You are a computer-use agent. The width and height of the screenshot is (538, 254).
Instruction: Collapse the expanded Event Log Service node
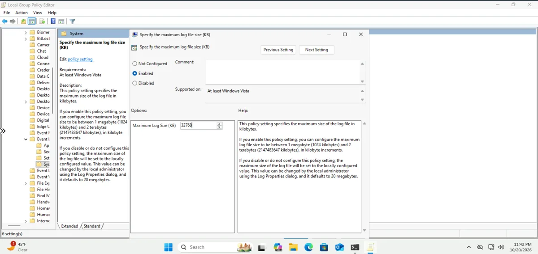(x=26, y=139)
